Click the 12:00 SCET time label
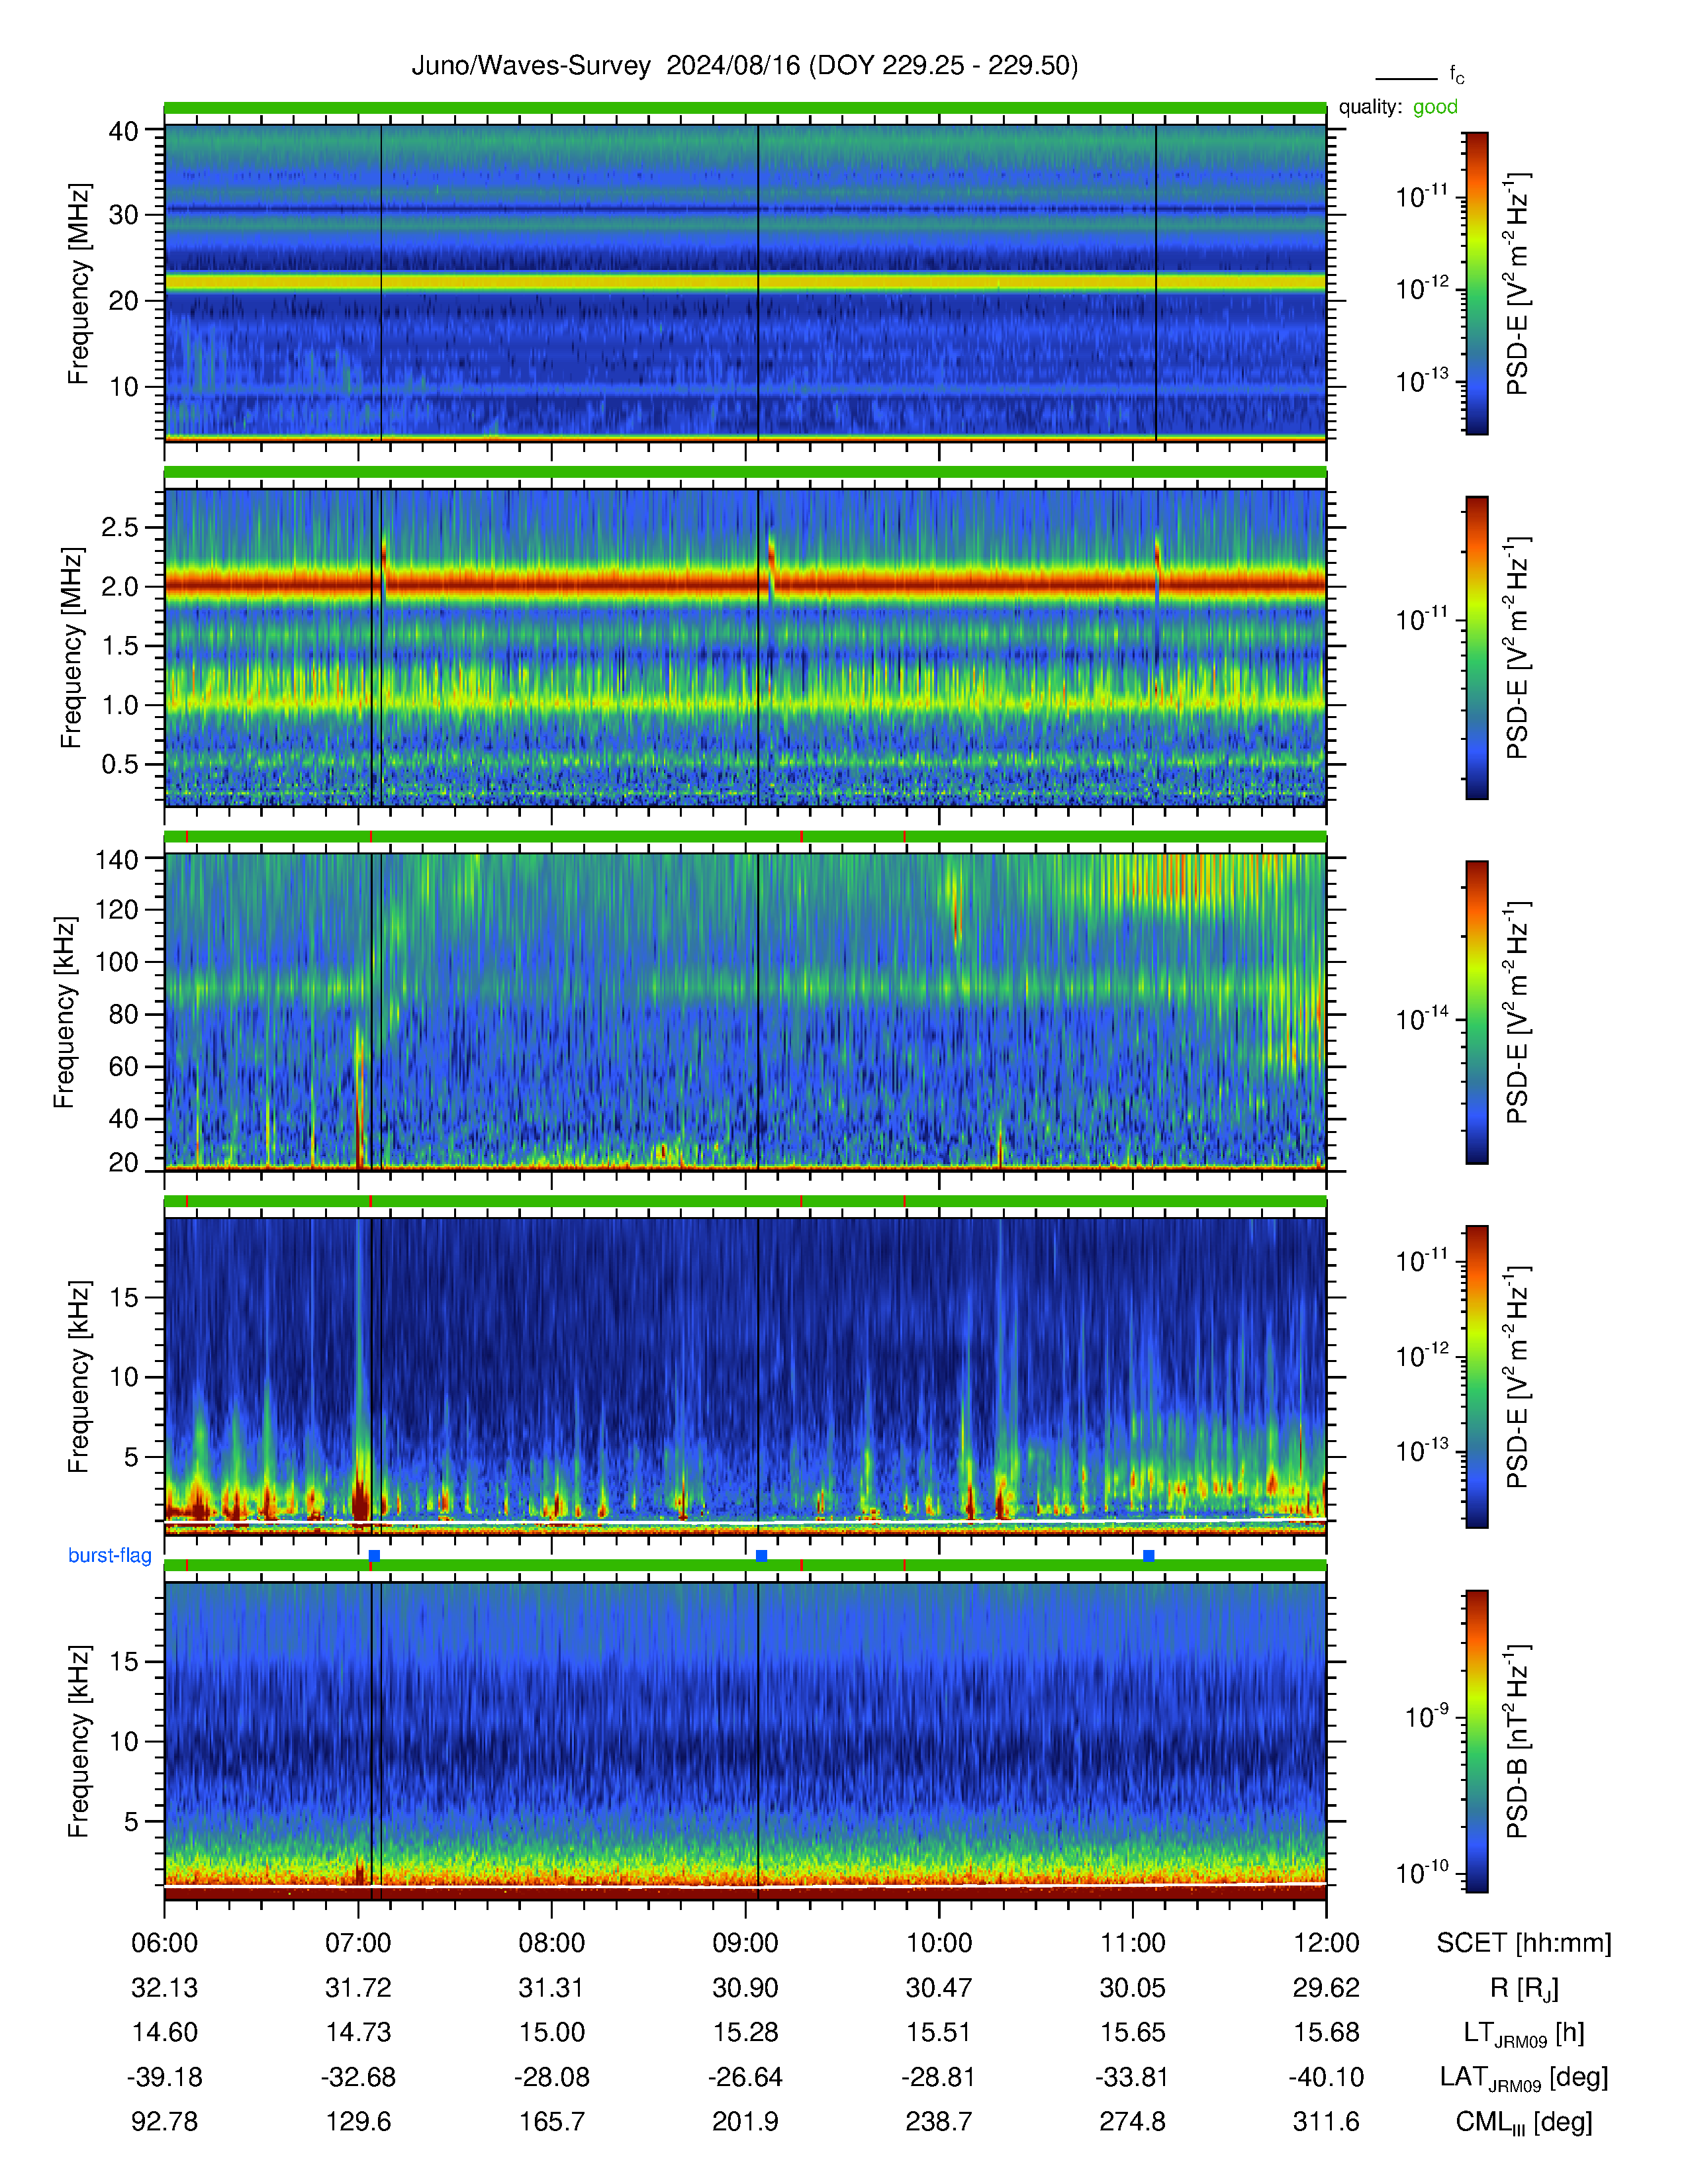1688x2184 pixels. point(1326,1943)
